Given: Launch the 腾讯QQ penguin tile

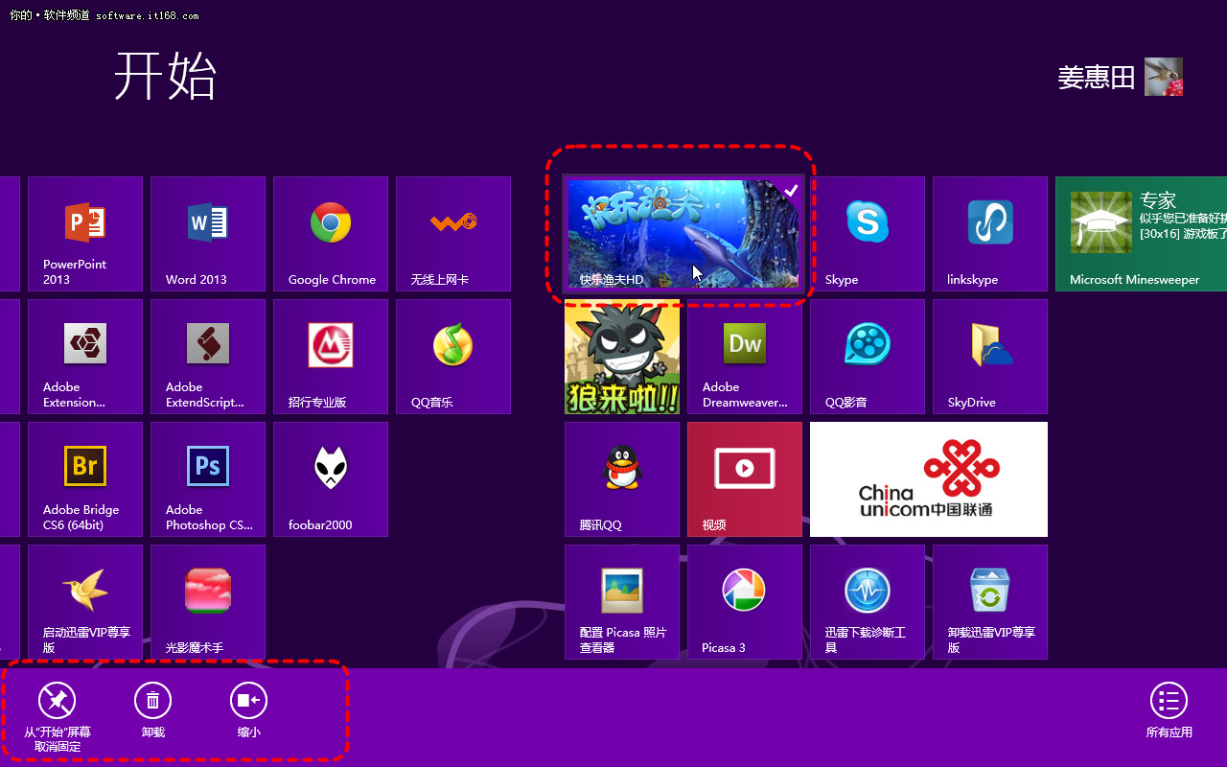Looking at the screenshot, I should [x=622, y=478].
